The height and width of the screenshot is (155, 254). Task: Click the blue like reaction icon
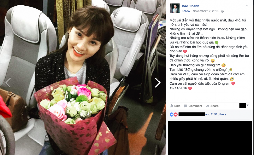[x=171, y=114]
